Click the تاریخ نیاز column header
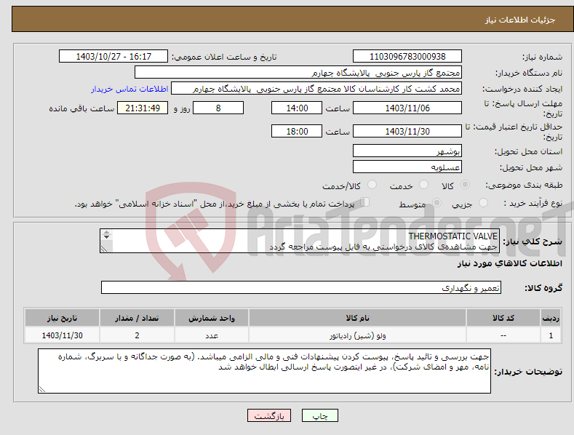The image size is (574, 435). [62, 318]
